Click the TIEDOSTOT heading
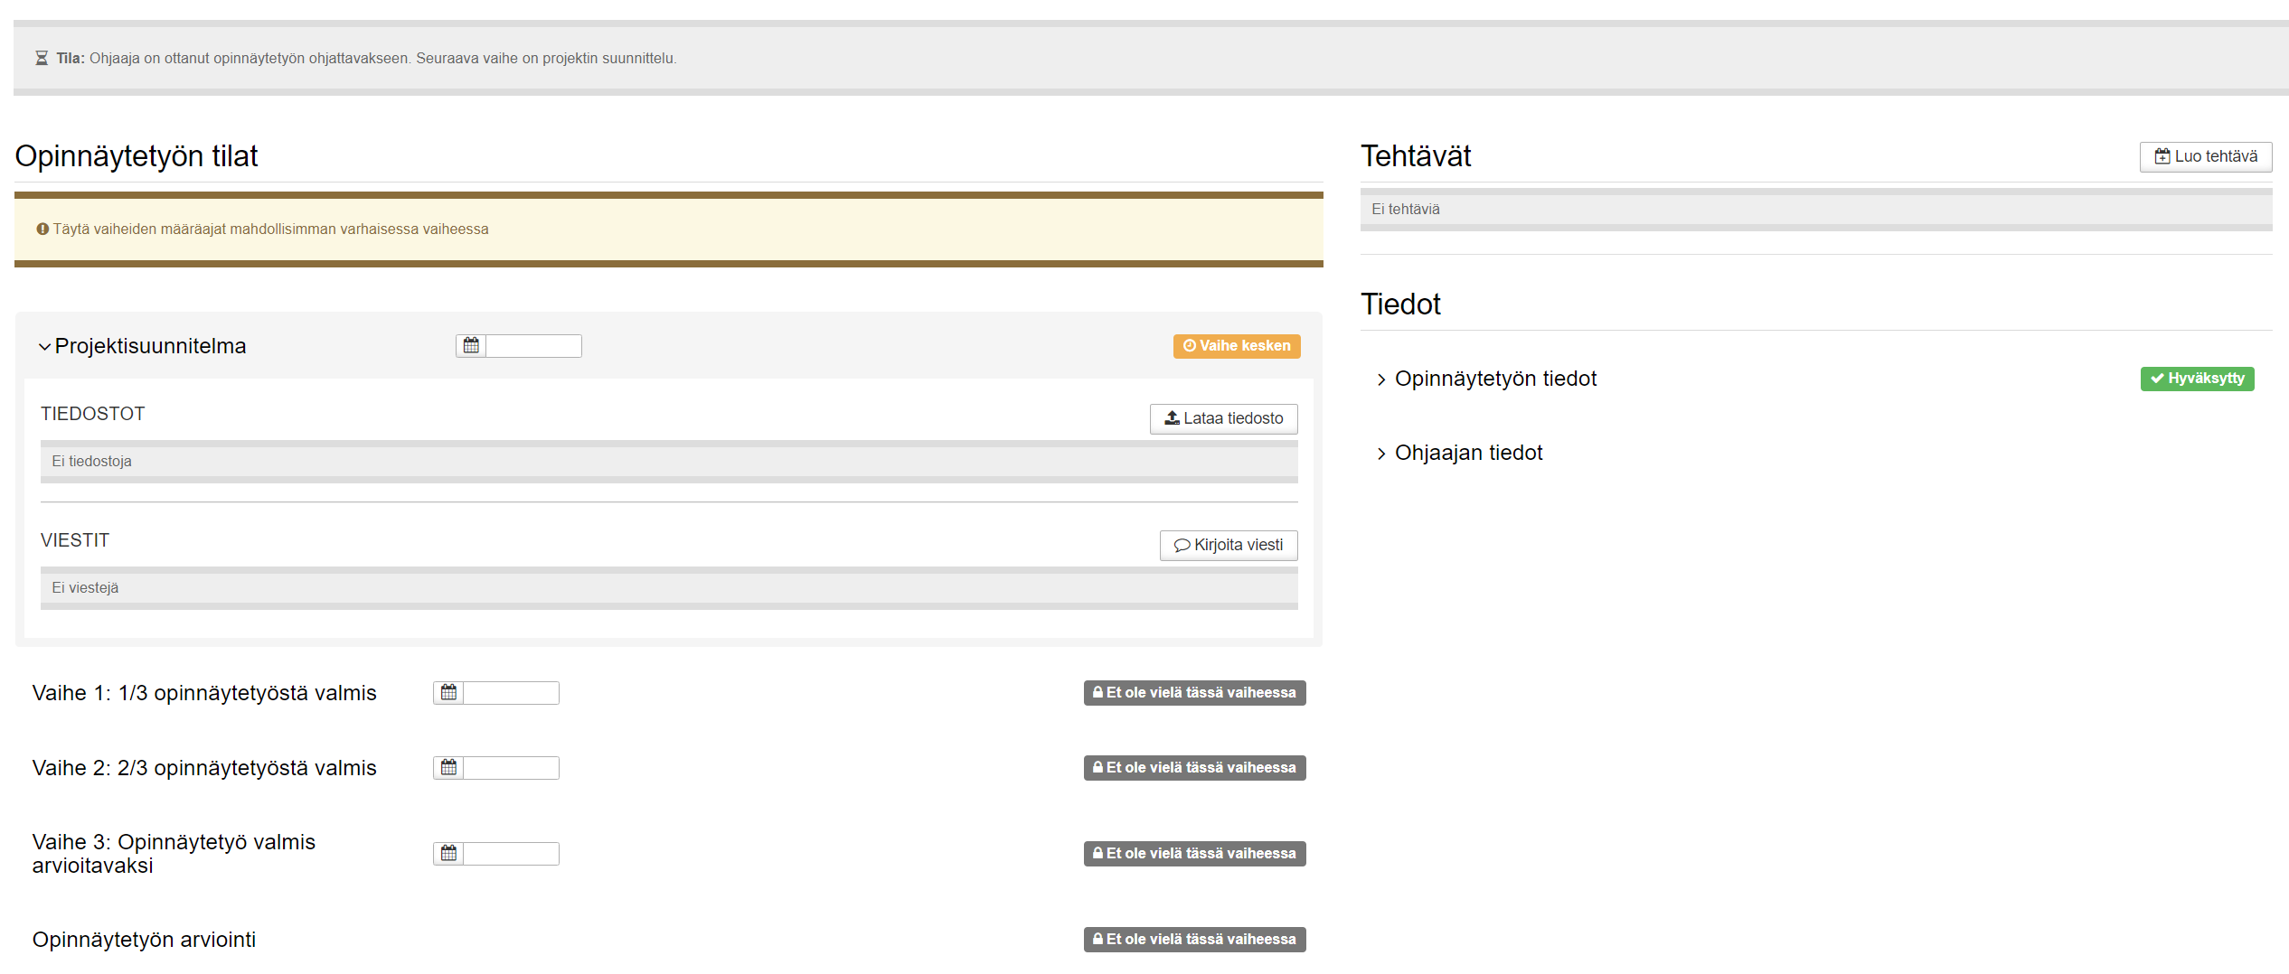The height and width of the screenshot is (974, 2289). pyautogui.click(x=92, y=414)
